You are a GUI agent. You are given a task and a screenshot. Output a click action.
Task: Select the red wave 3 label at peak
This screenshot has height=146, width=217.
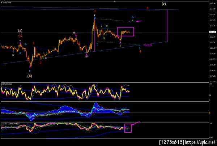click(95, 11)
